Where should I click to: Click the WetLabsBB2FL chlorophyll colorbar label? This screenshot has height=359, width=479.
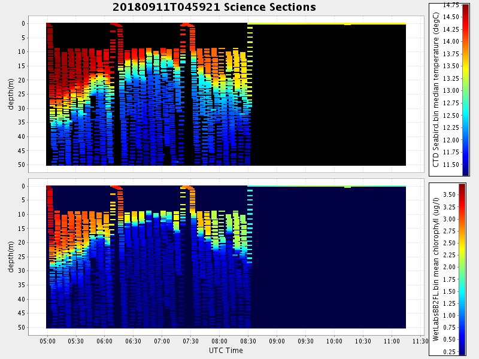coord(437,269)
